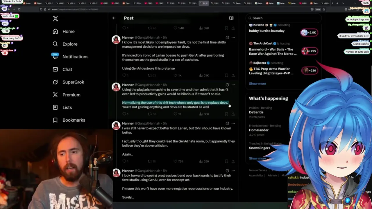The image size is (372, 209).
Task: Open 5h timestamp on 'I look forward' post
Action: 164,171
